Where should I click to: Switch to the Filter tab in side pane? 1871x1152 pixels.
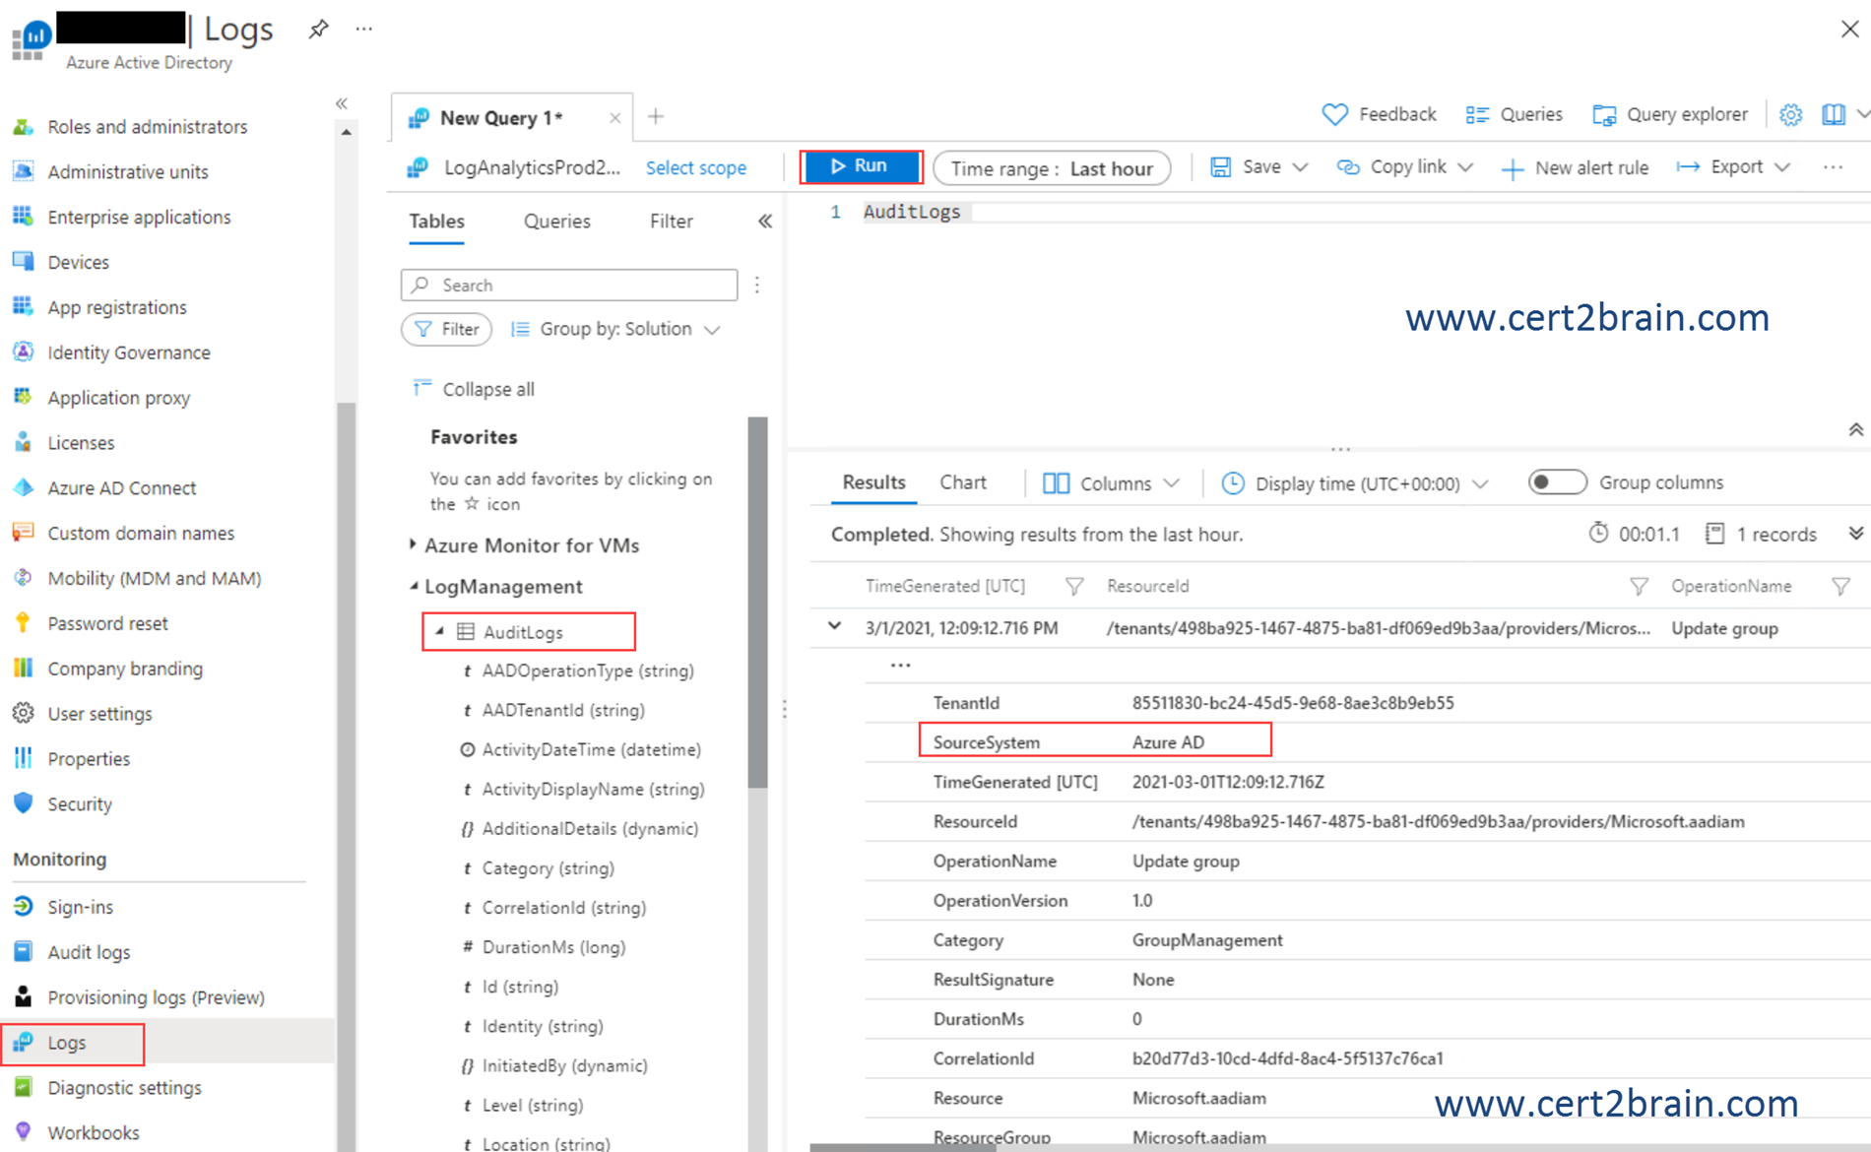pos(671,222)
